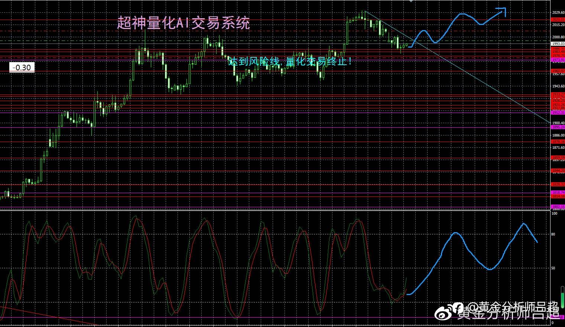565x327 pixels.
Task: Click the chart shift triangle marker at top
Action: 410,1
